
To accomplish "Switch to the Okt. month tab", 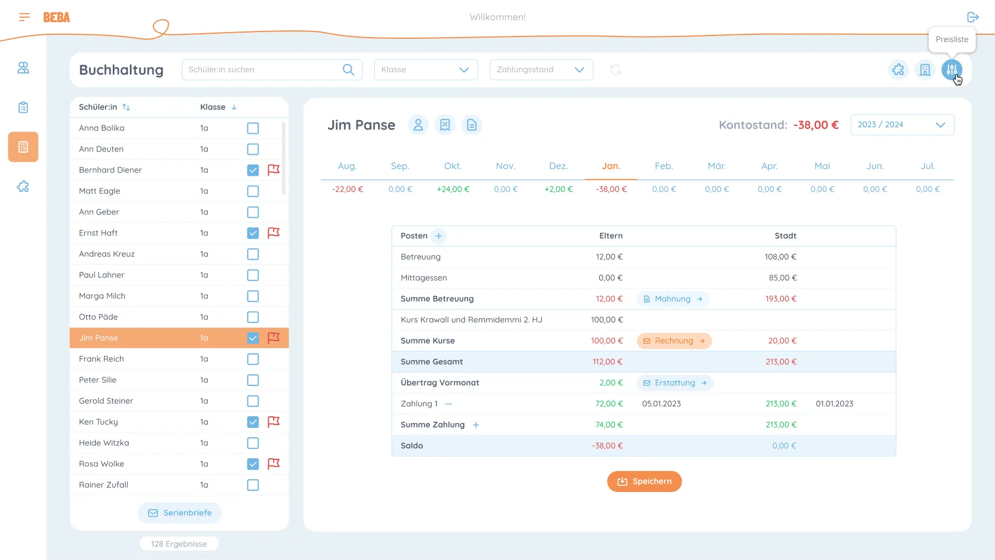I will pos(453,166).
